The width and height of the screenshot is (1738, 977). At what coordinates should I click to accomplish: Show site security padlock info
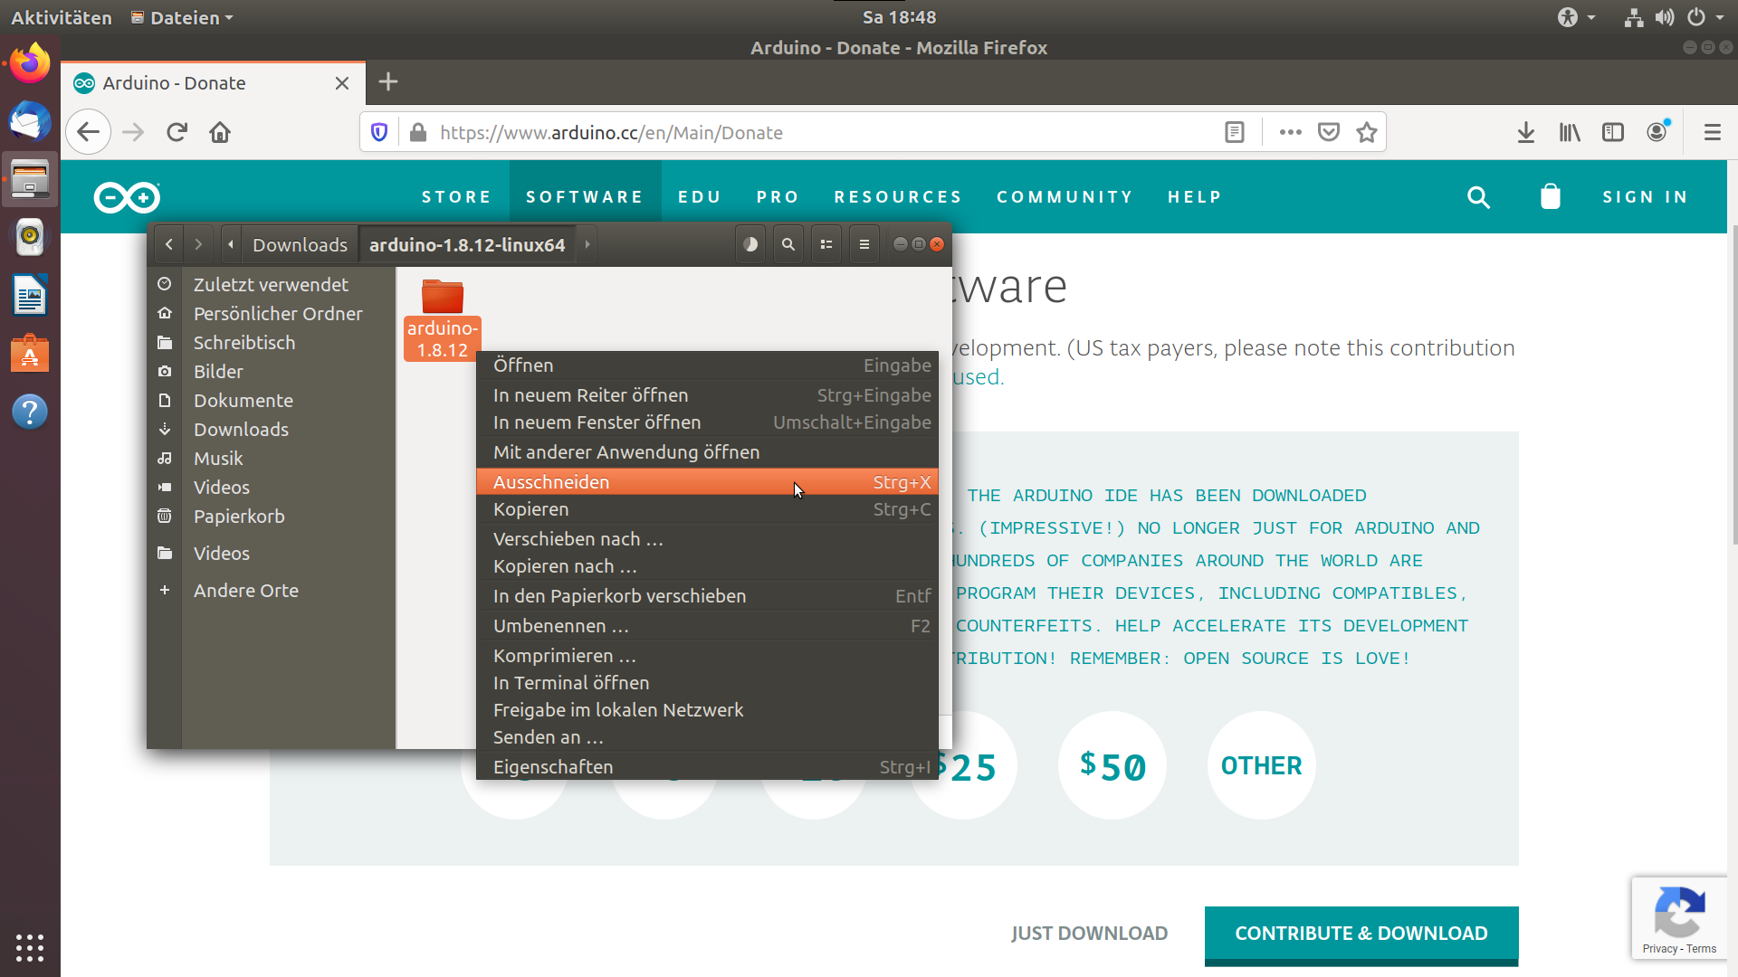[x=417, y=132]
